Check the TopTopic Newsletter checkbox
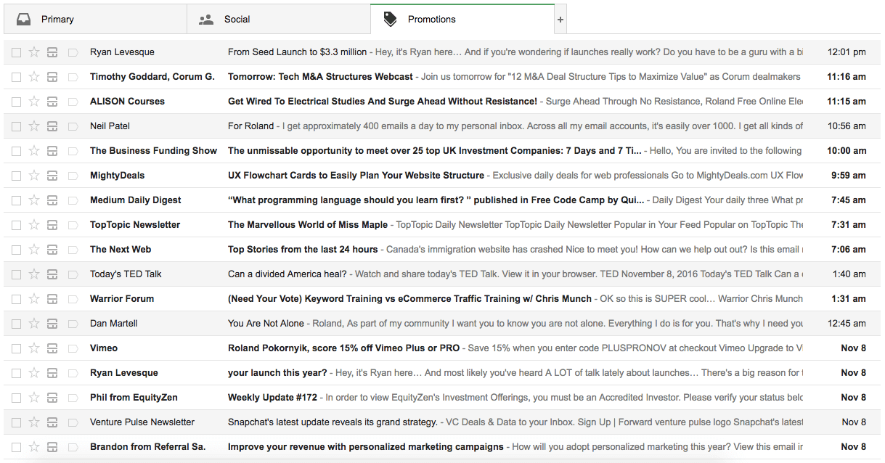 [16, 225]
